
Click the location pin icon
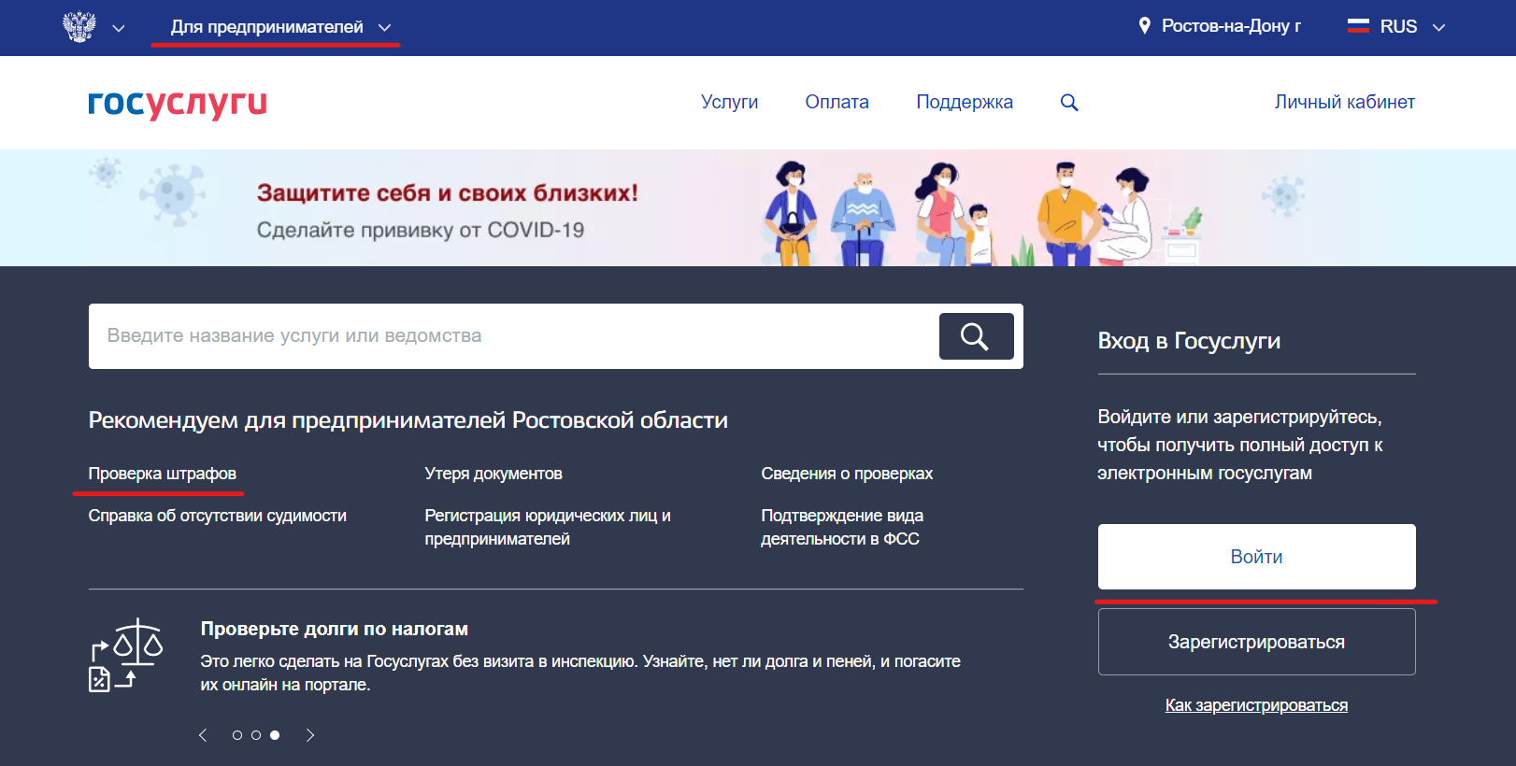click(x=1144, y=26)
